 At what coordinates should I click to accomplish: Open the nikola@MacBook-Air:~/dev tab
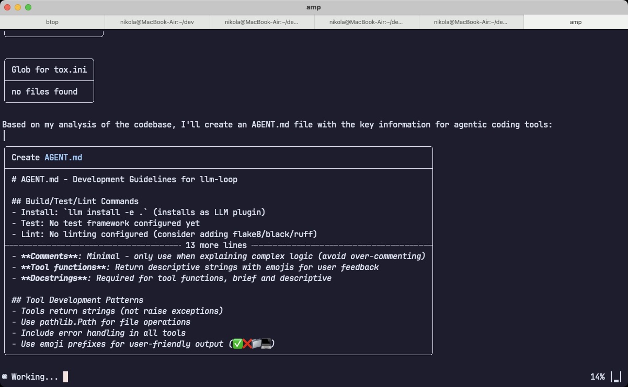pos(157,22)
